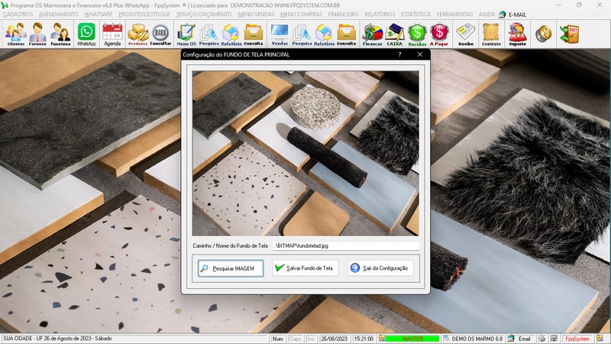Open the Contrato scroll icon
Image resolution: width=611 pixels, height=344 pixels.
tap(491, 34)
